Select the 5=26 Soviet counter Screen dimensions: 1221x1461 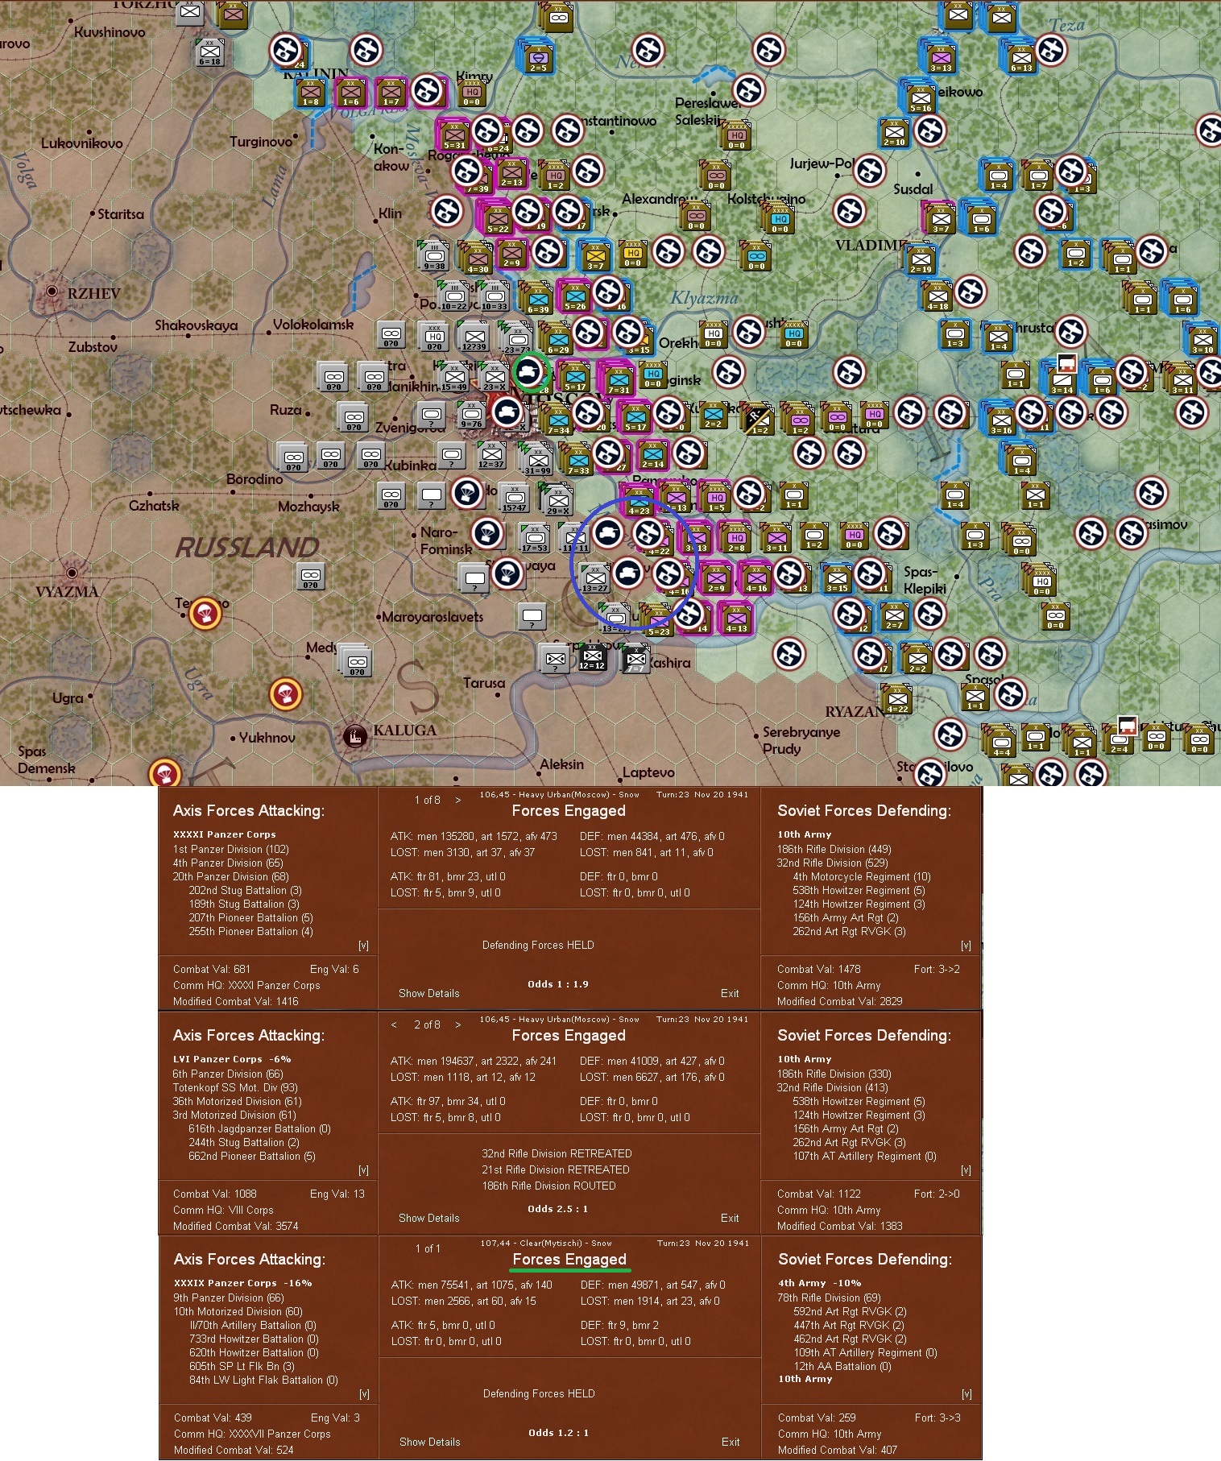576,296
